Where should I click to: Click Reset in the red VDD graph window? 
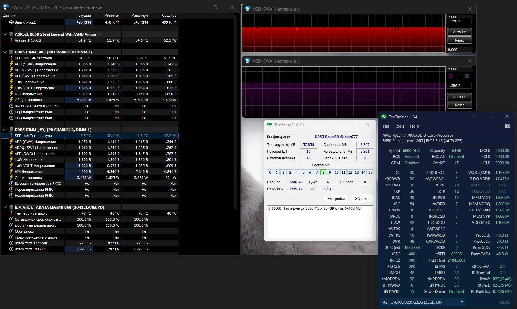point(459,40)
